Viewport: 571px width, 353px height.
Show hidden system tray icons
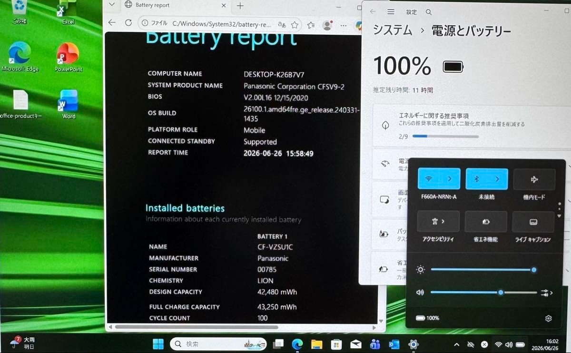457,344
